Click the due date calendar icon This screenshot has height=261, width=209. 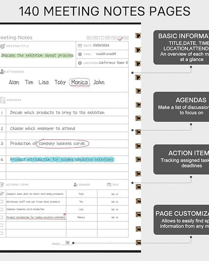point(109,185)
